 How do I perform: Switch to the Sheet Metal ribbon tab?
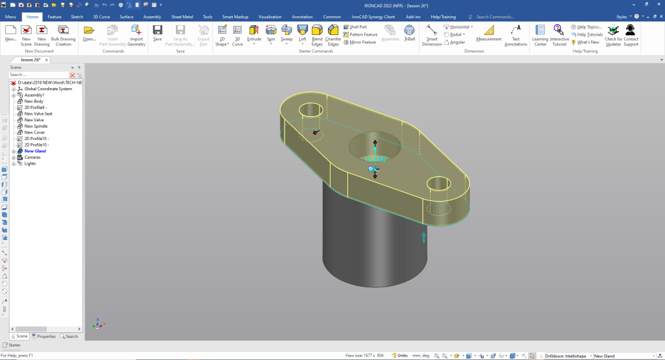click(x=182, y=16)
